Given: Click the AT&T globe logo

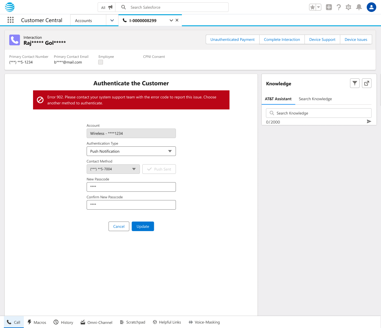Looking at the screenshot, I should point(10,7).
